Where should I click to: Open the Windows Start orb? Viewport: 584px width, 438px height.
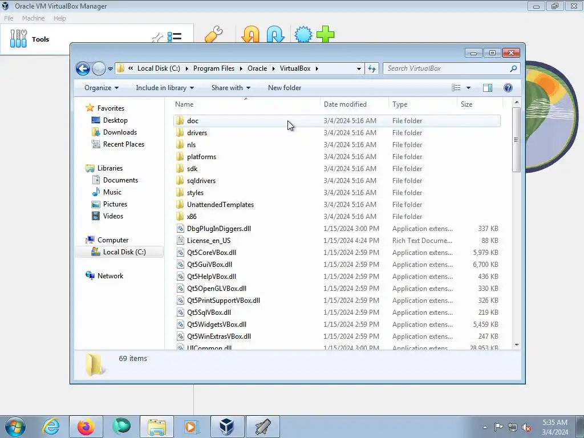point(15,427)
